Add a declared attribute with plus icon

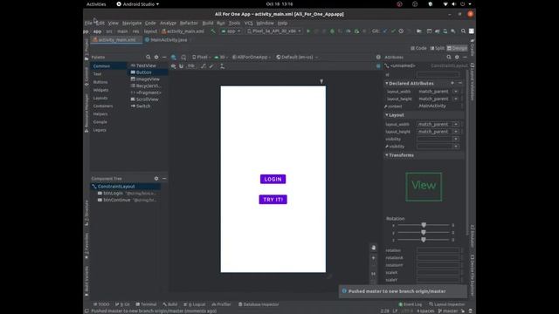[452, 84]
